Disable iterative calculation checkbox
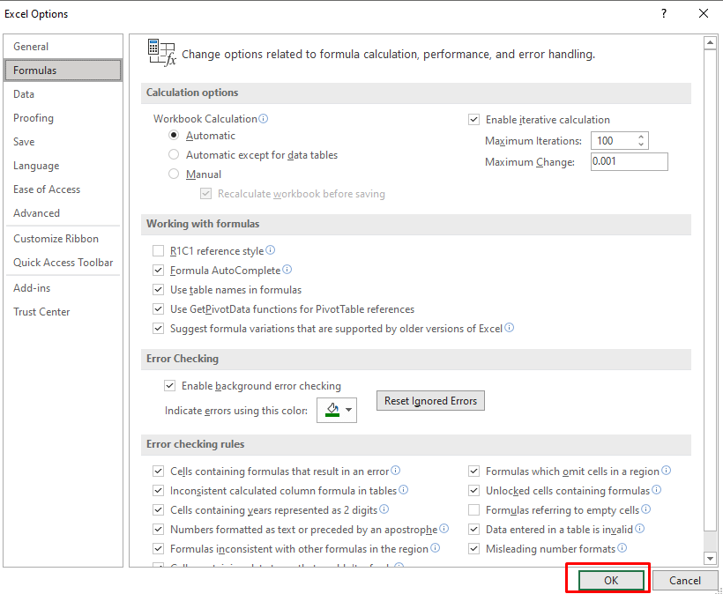 click(x=474, y=120)
